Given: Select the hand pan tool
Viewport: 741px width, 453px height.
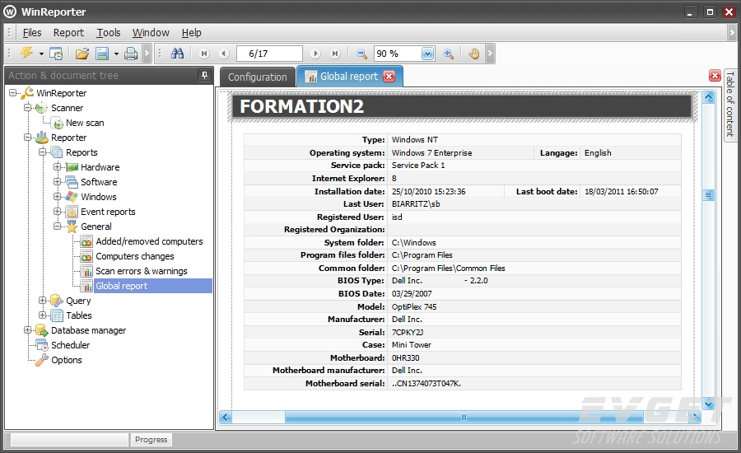Looking at the screenshot, I should (x=474, y=54).
